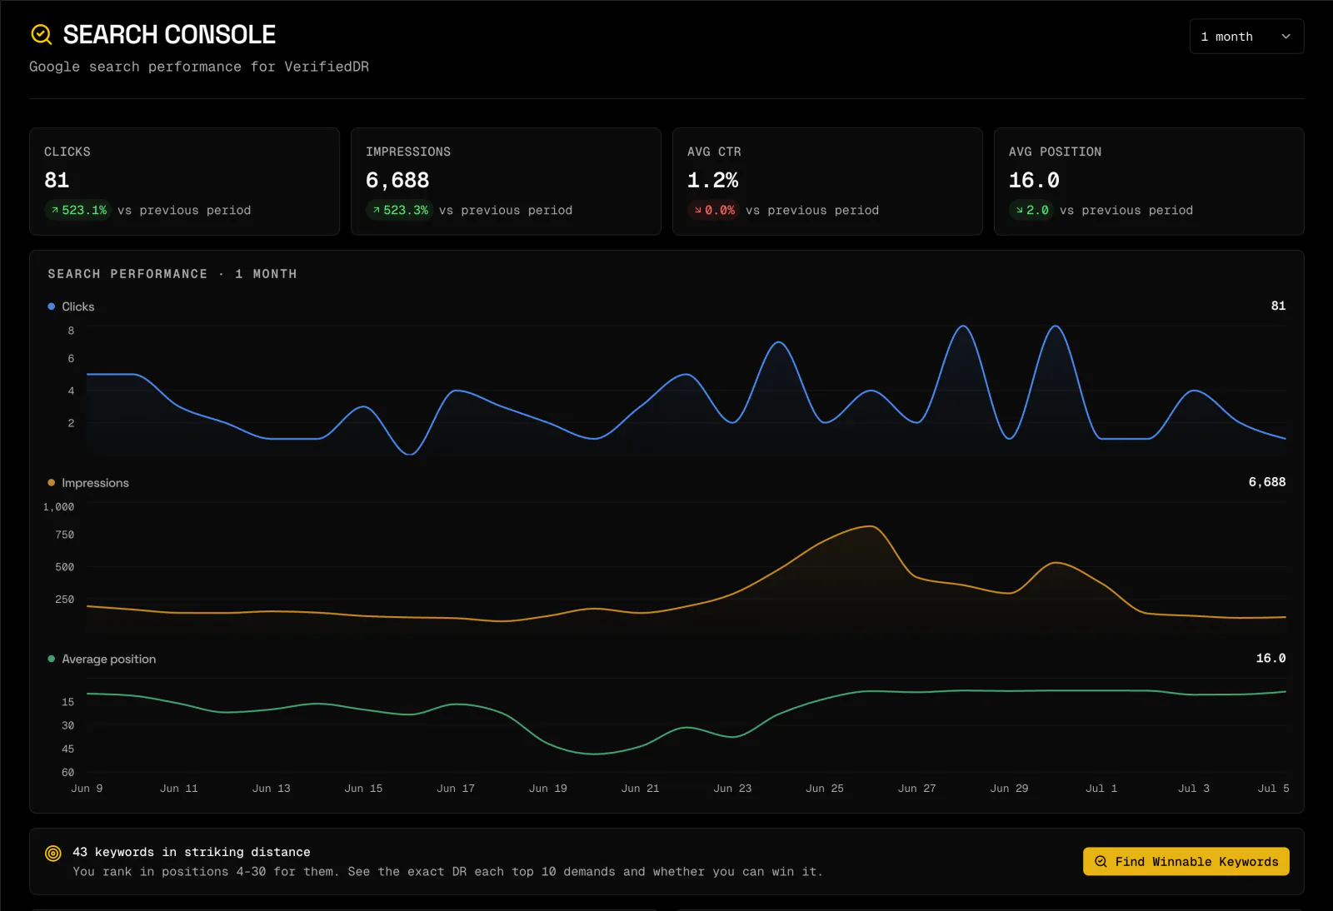Click the Google search performance subtitle

[199, 67]
